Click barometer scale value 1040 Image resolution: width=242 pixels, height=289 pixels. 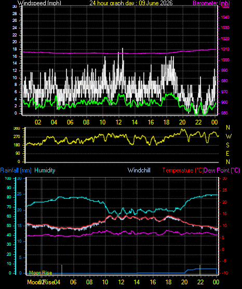[225, 17]
